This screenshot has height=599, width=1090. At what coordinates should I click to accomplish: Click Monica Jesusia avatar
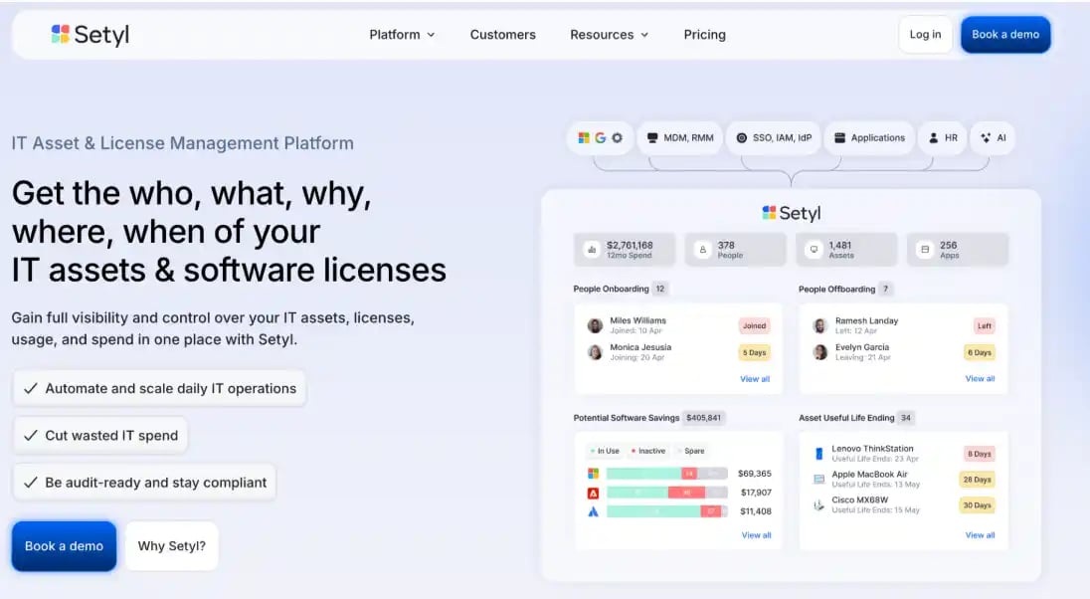coord(595,352)
